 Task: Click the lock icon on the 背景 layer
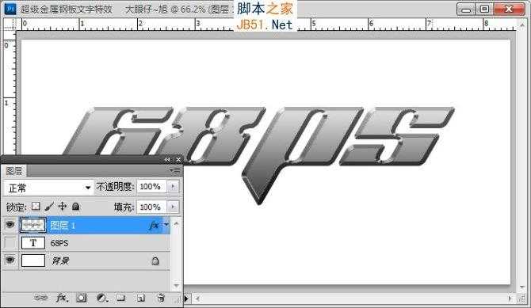[155, 260]
